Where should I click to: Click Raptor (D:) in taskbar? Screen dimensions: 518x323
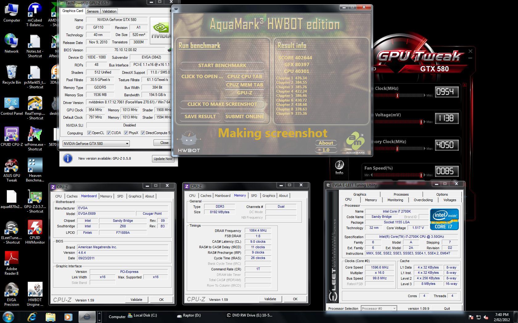tap(189, 315)
